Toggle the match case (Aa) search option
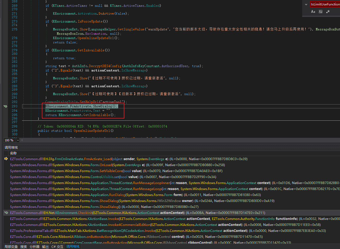This screenshot has height=249, width=340. tap(313, 12)
